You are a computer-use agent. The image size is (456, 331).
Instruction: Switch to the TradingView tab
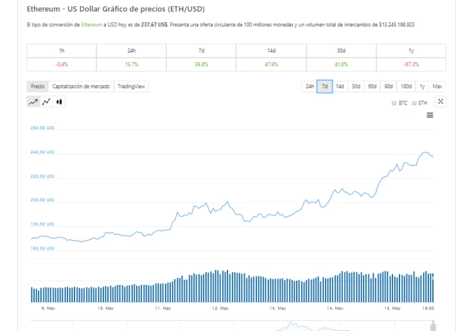131,87
